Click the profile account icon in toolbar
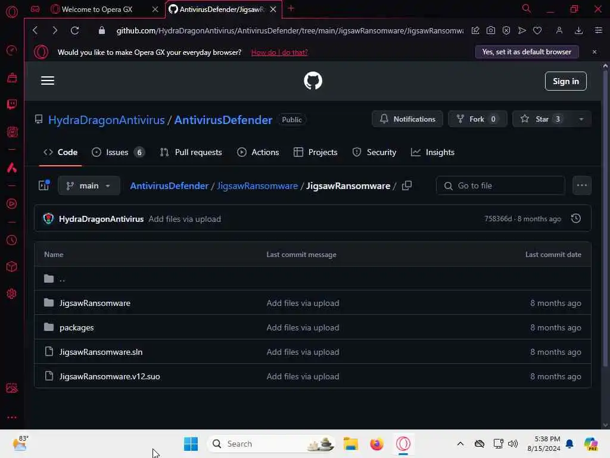 coord(559,30)
